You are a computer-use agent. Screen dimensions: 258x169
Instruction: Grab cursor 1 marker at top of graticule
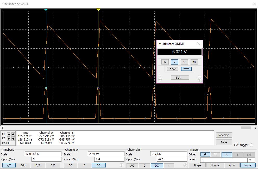46,10
